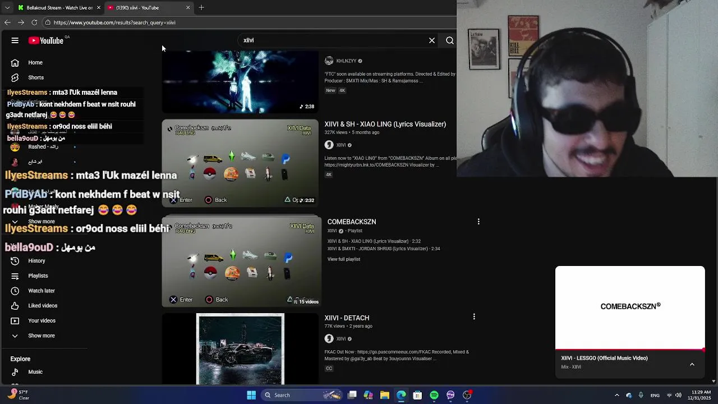The image size is (718, 404).
Task: Click the browser address bar URL
Action: pos(114,22)
